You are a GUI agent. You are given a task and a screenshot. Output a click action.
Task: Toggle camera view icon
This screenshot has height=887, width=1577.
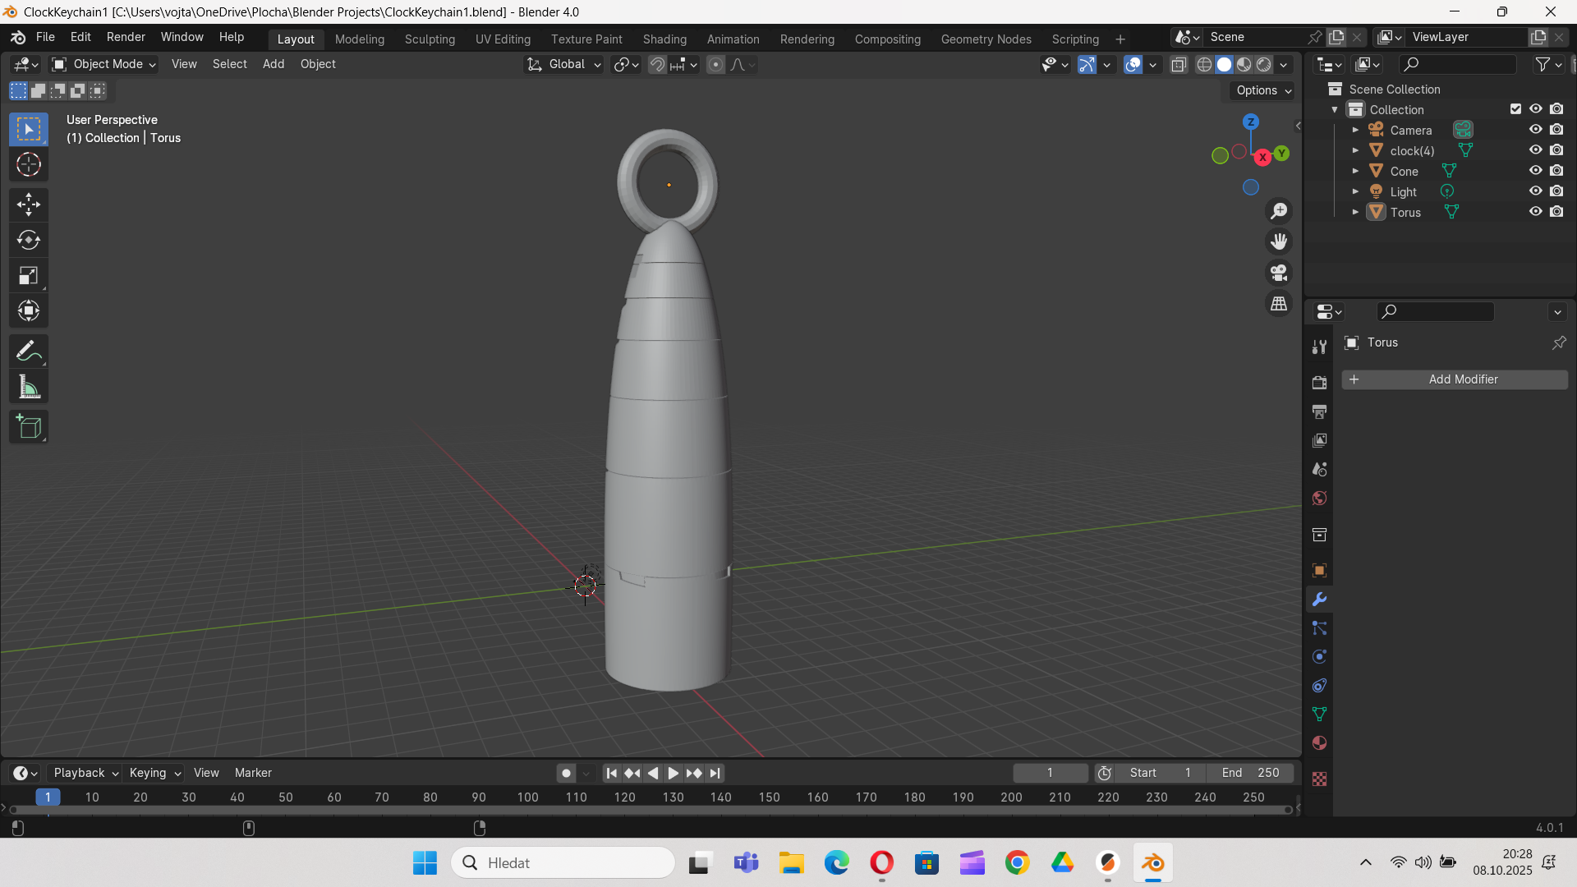[1279, 273]
